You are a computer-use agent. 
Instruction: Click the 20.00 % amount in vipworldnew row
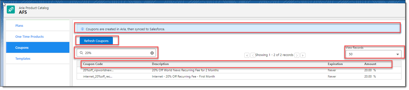click(370, 70)
